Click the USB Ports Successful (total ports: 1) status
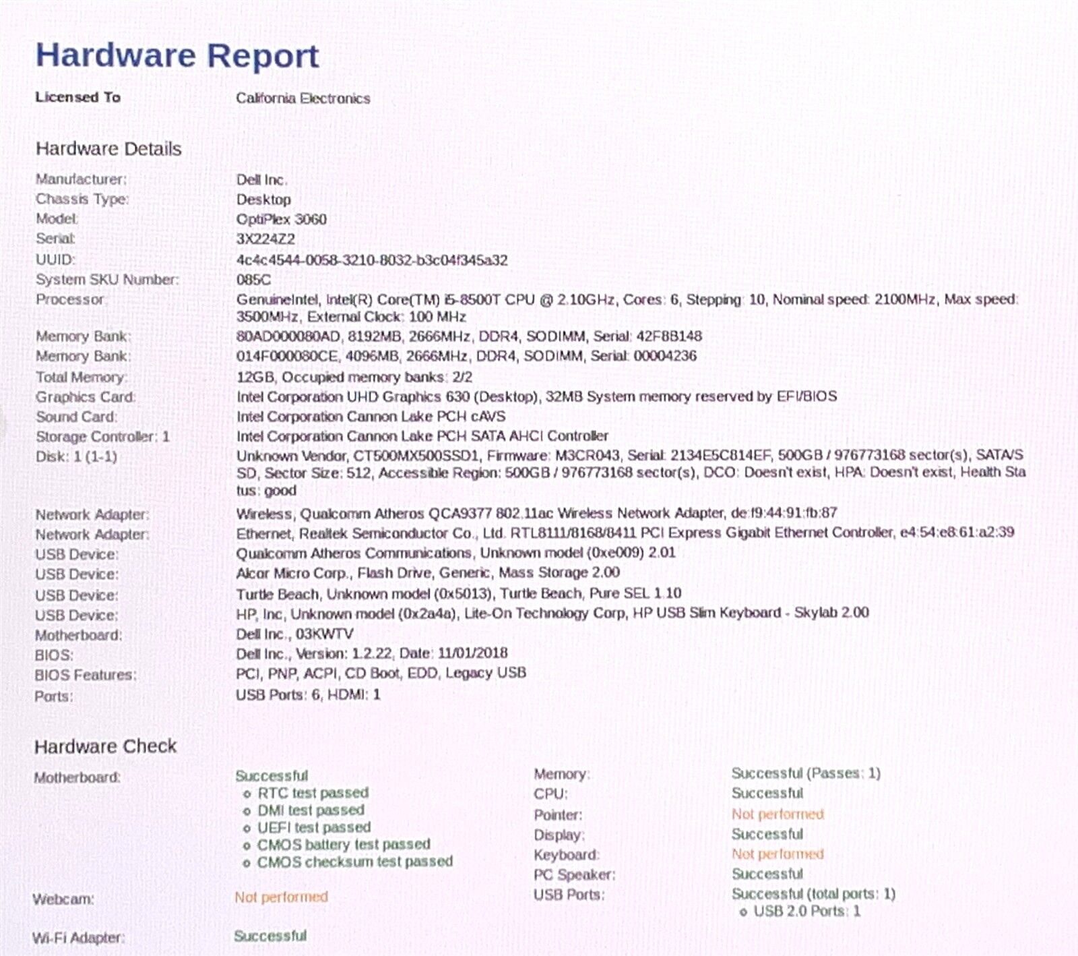The height and width of the screenshot is (956, 1078). tap(813, 894)
